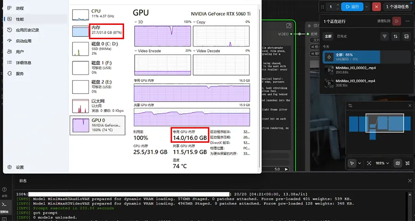Click the batch count field showing 1
The image size is (415, 221).
pyautogui.click(x=331, y=6)
